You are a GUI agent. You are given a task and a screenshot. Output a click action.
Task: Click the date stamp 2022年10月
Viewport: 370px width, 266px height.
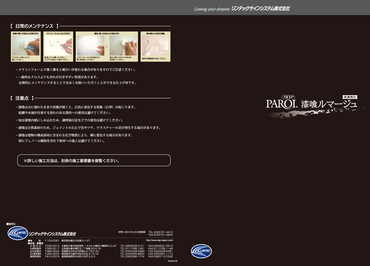172,261
